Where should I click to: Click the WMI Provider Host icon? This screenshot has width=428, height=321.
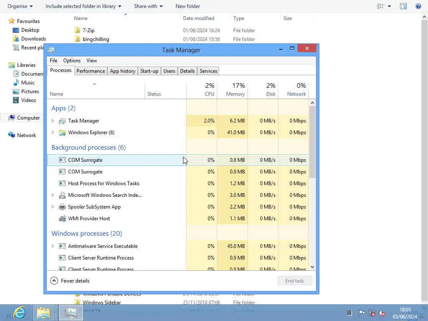point(62,219)
